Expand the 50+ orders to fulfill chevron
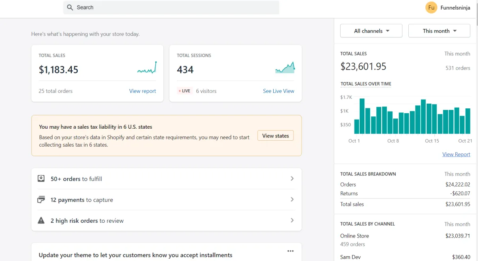The height and width of the screenshot is (261, 478). [x=292, y=179]
